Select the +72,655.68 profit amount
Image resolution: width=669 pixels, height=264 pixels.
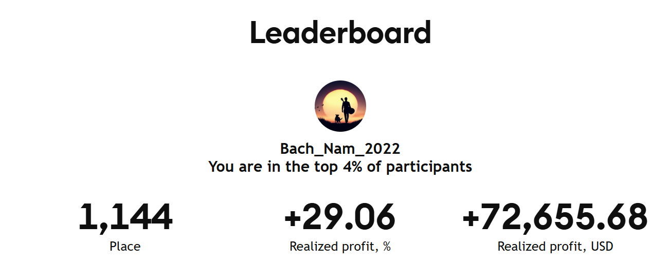click(555, 217)
